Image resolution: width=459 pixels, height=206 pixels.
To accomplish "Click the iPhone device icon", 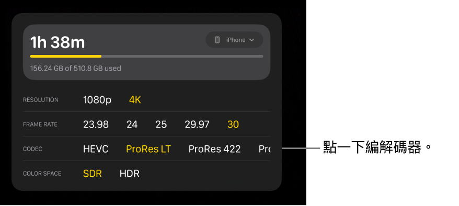I will click(217, 40).
